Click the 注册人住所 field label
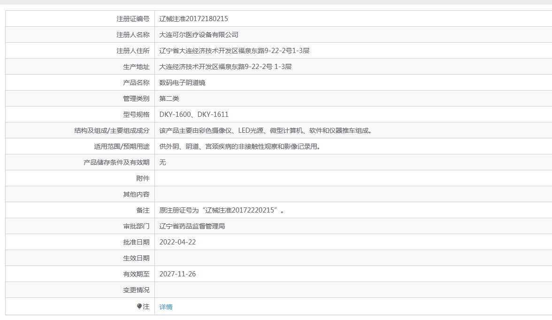Image resolution: width=552 pixels, height=320 pixels. point(133,51)
